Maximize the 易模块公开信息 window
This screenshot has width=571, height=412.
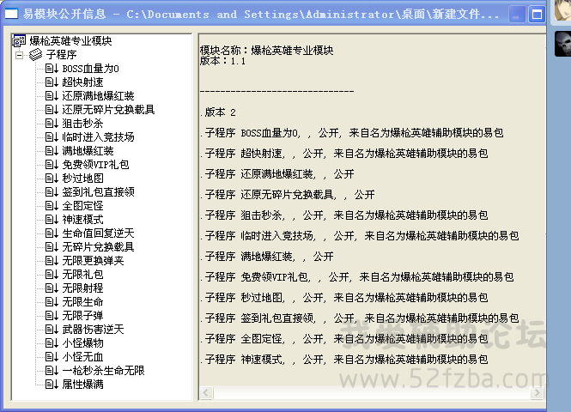coord(537,15)
